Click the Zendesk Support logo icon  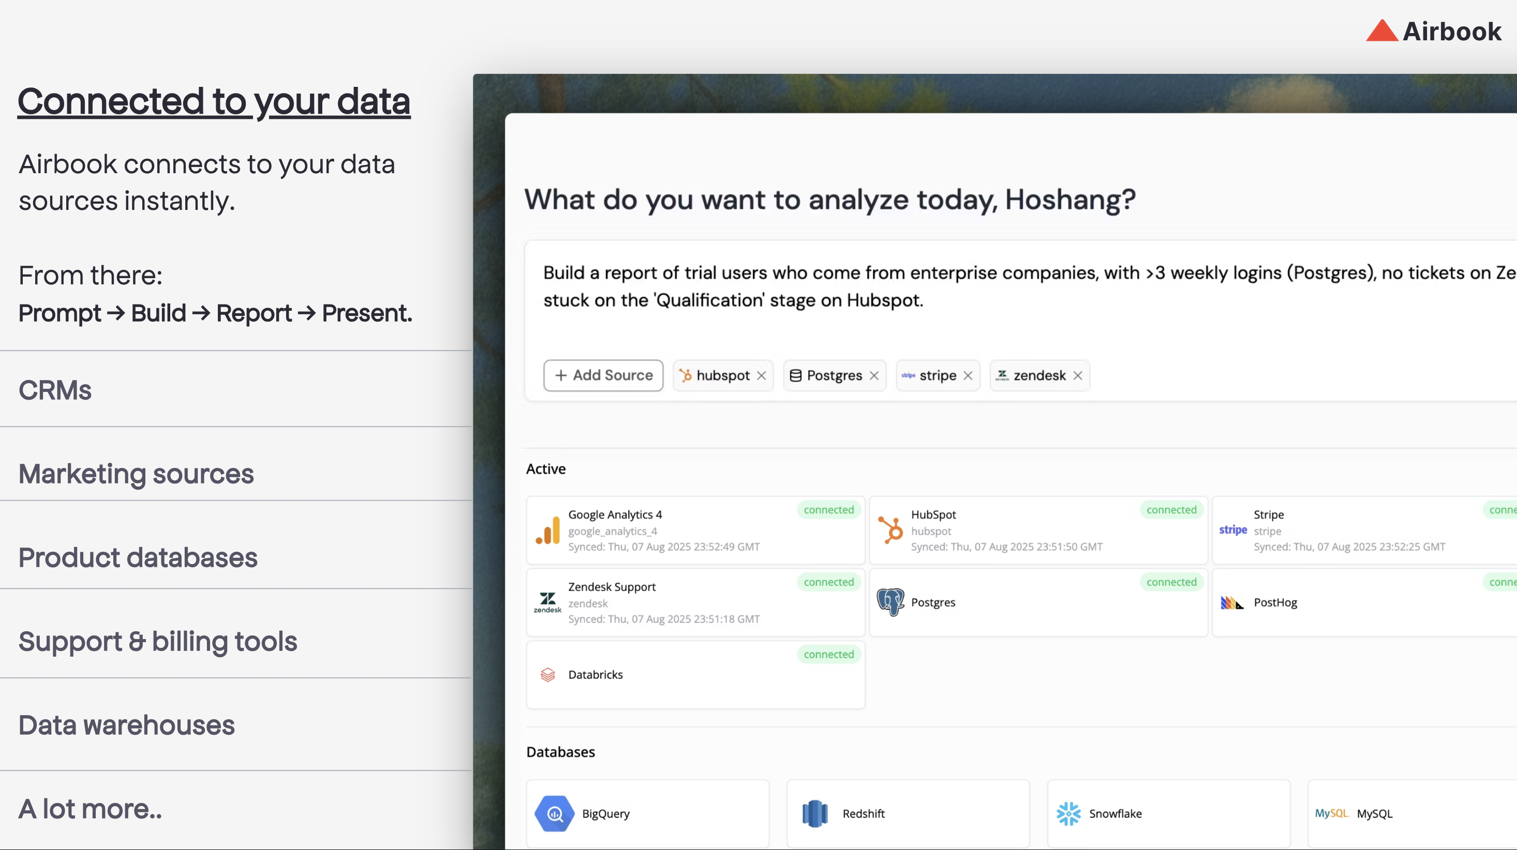[x=548, y=602]
